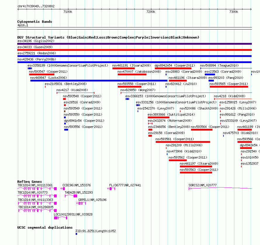Open nsv593558 (Cooper2011) variant
Image resolution: width=260 pixels, height=245 pixels.
[129, 87]
